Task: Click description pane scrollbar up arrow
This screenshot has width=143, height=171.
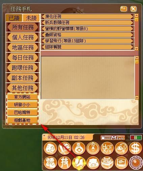Action: [x=137, y=58]
